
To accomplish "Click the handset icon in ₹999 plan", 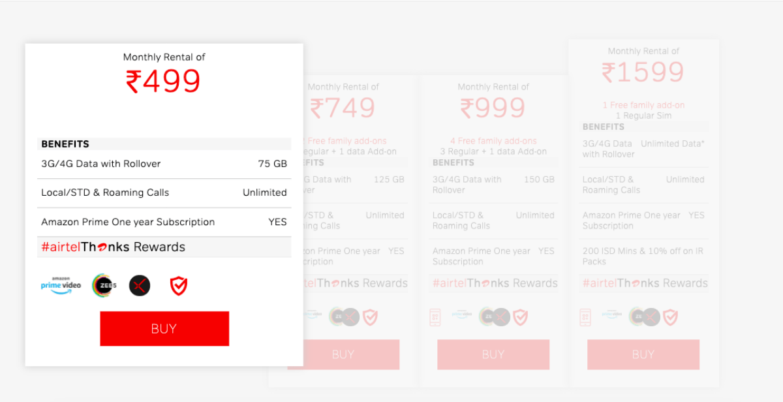I will click(437, 317).
